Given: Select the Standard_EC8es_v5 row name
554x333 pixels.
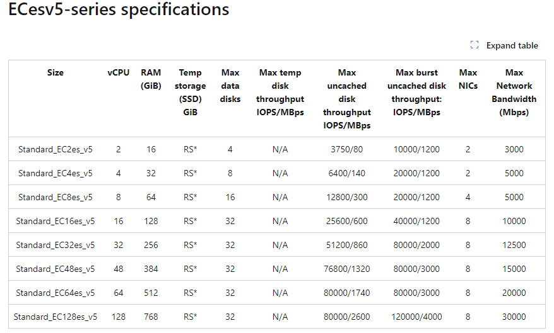Looking at the screenshot, I should coord(56,197).
